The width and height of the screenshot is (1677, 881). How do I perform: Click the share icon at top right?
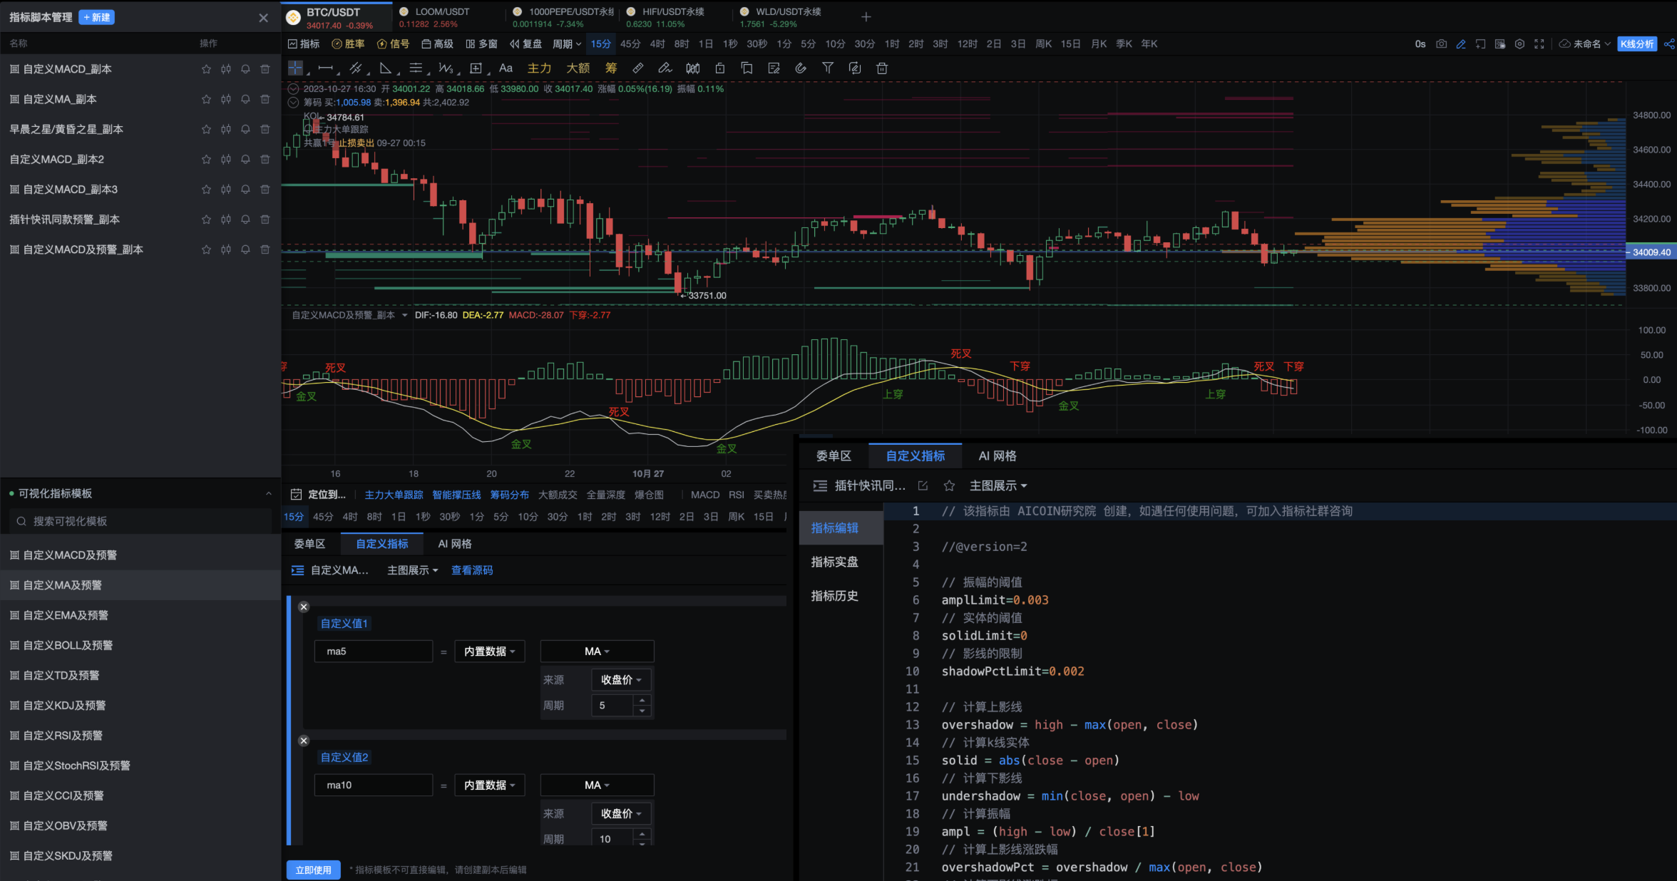tap(1668, 44)
